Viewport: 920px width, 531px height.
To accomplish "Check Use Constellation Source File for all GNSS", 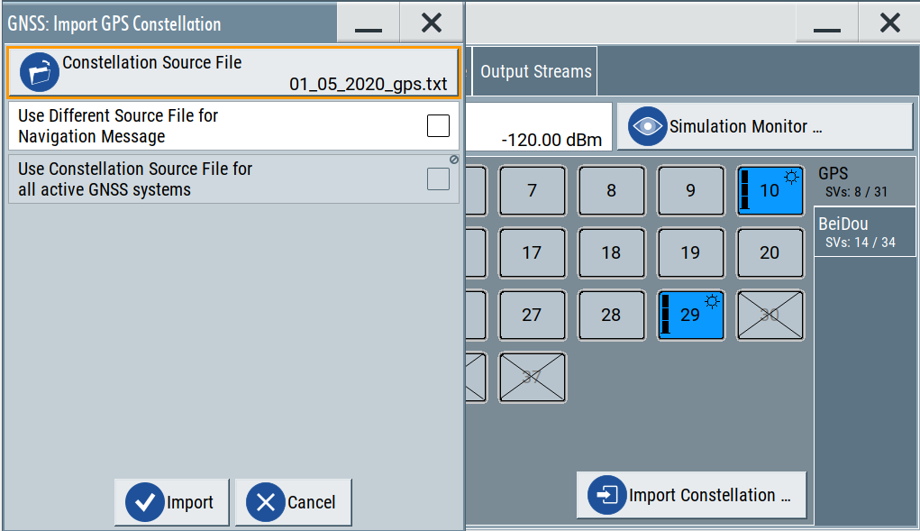I will (438, 179).
